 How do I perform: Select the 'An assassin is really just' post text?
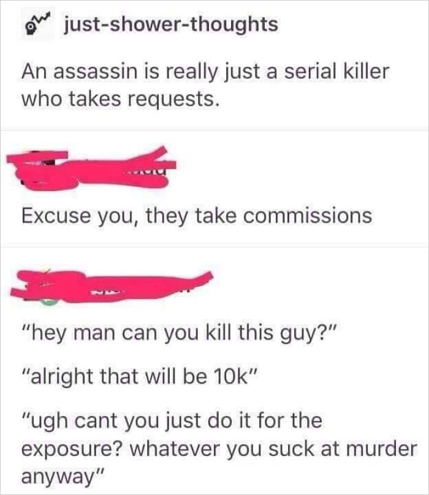[x=205, y=72]
